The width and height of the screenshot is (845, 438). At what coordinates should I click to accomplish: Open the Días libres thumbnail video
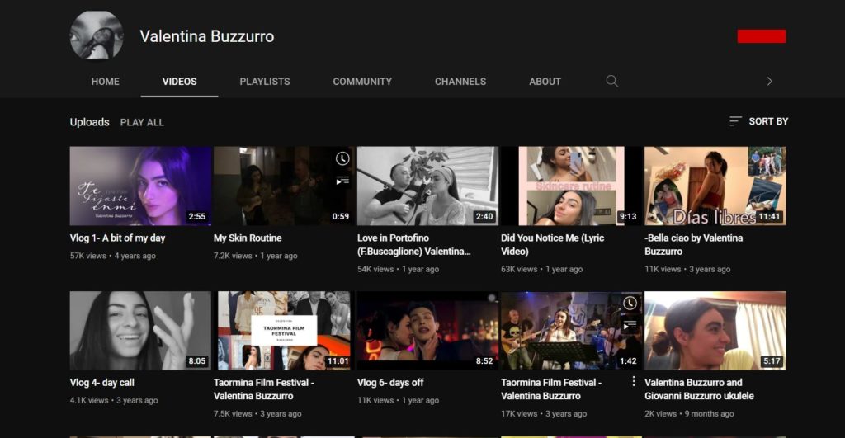point(715,186)
